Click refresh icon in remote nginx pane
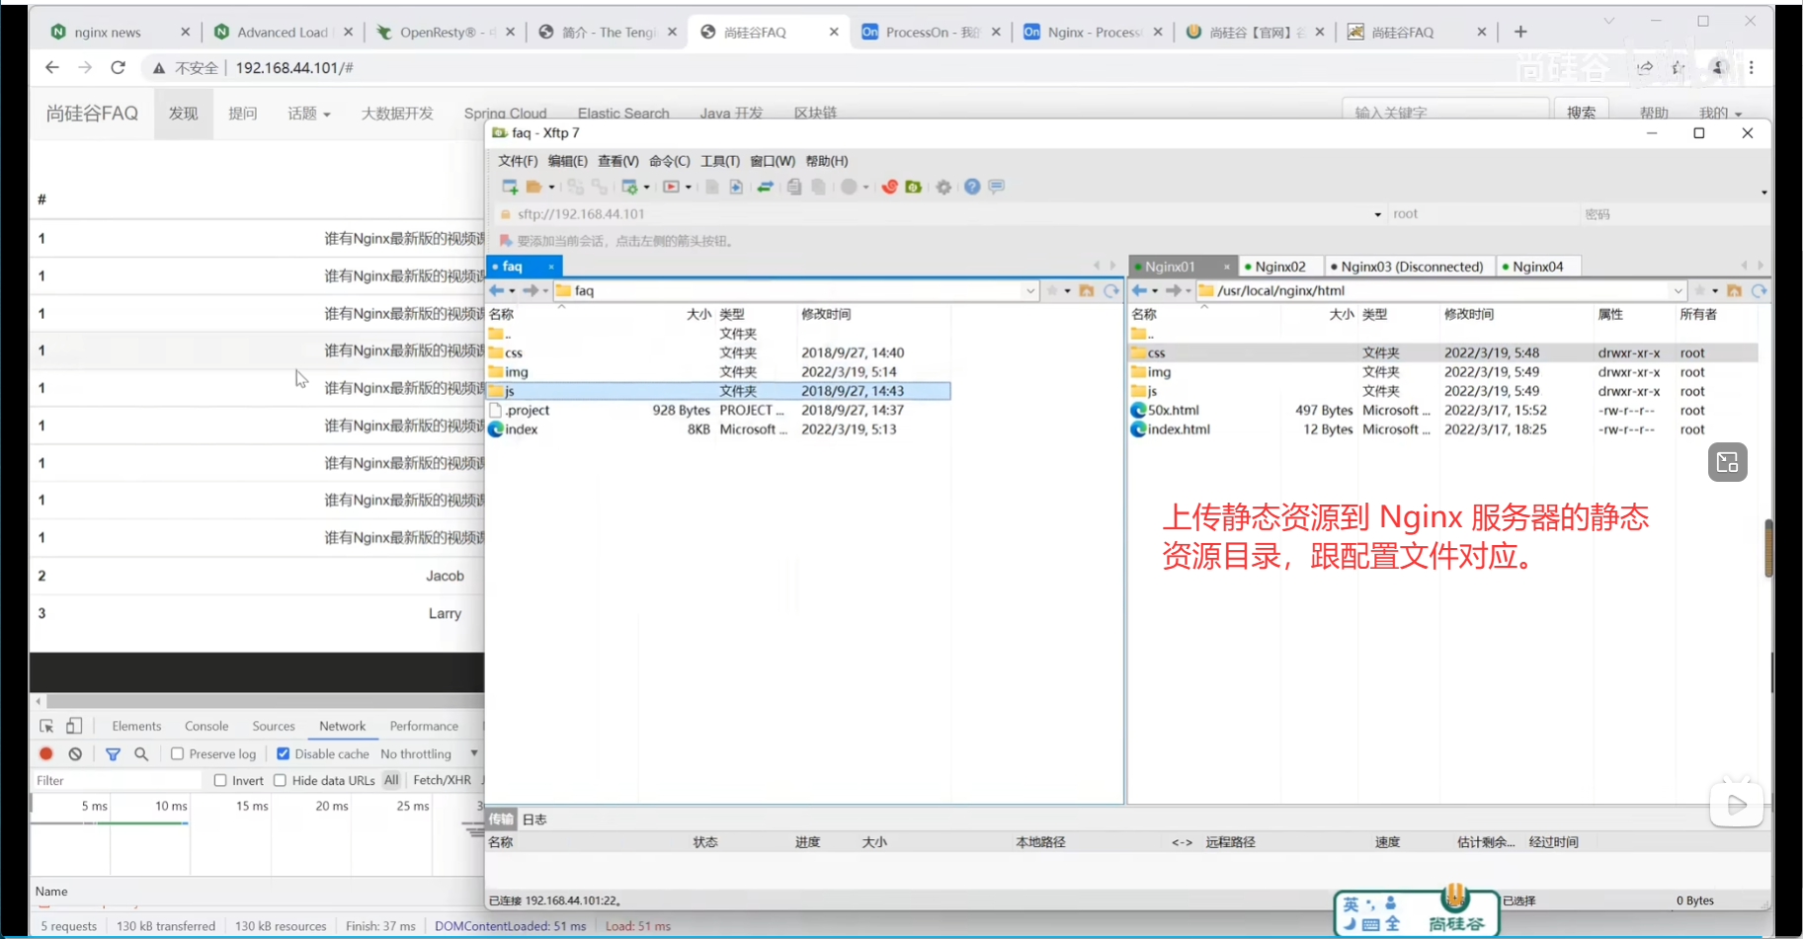Screen dimensions: 1803x939 1760,290
